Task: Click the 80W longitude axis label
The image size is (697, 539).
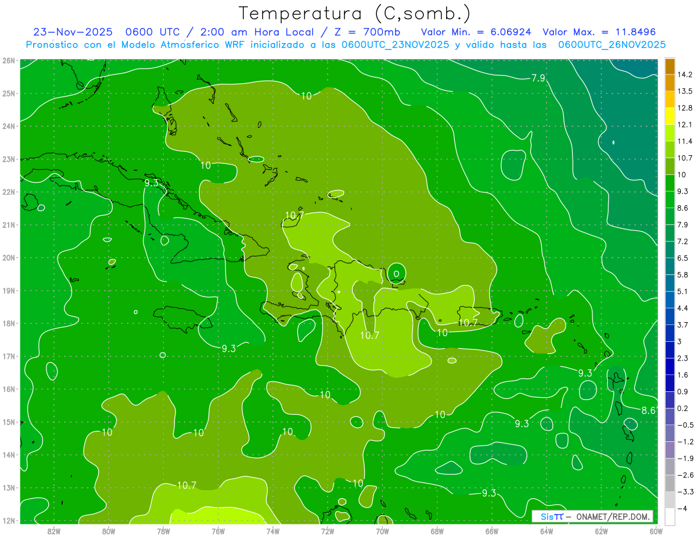Action: [x=109, y=531]
